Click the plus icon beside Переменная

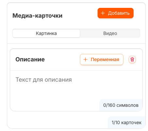click(x=85, y=59)
